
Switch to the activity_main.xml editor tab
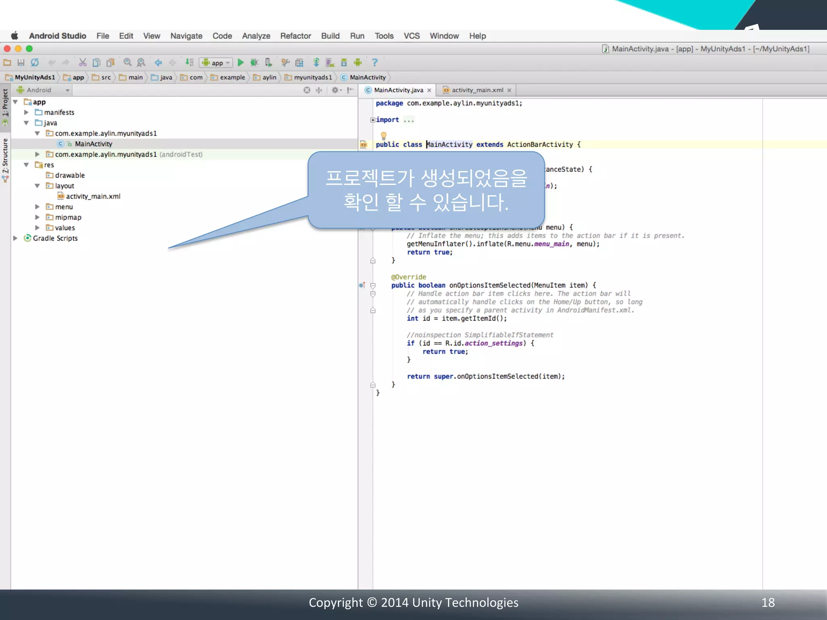coord(477,90)
